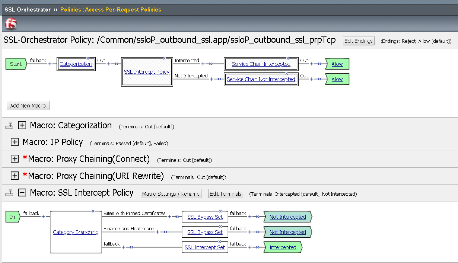Delete Service Chain Intercepted node via x
458x263 pixels.
(287, 58)
